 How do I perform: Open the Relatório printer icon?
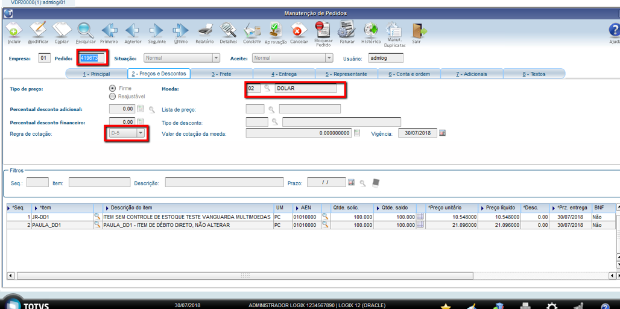click(x=205, y=30)
